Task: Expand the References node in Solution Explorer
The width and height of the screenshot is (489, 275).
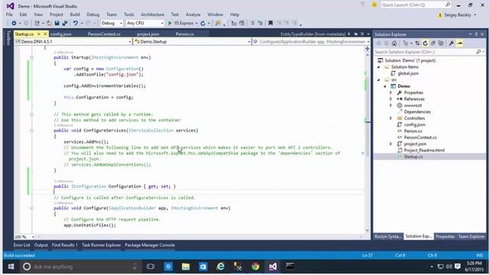Action: 390,99
